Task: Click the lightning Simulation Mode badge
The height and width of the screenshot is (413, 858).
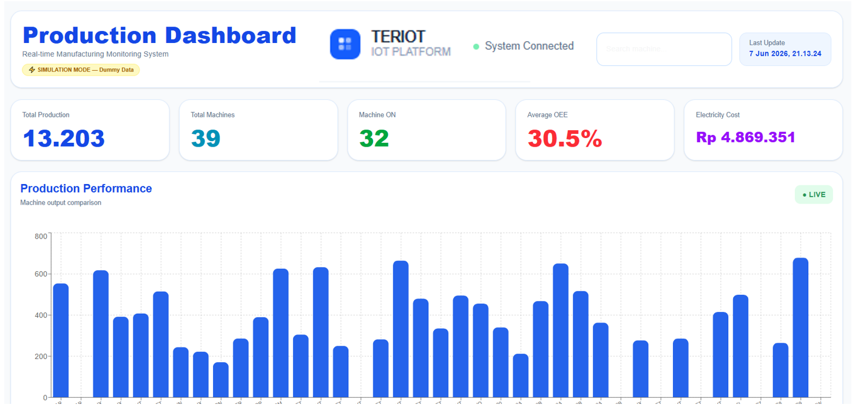Action: coord(81,70)
